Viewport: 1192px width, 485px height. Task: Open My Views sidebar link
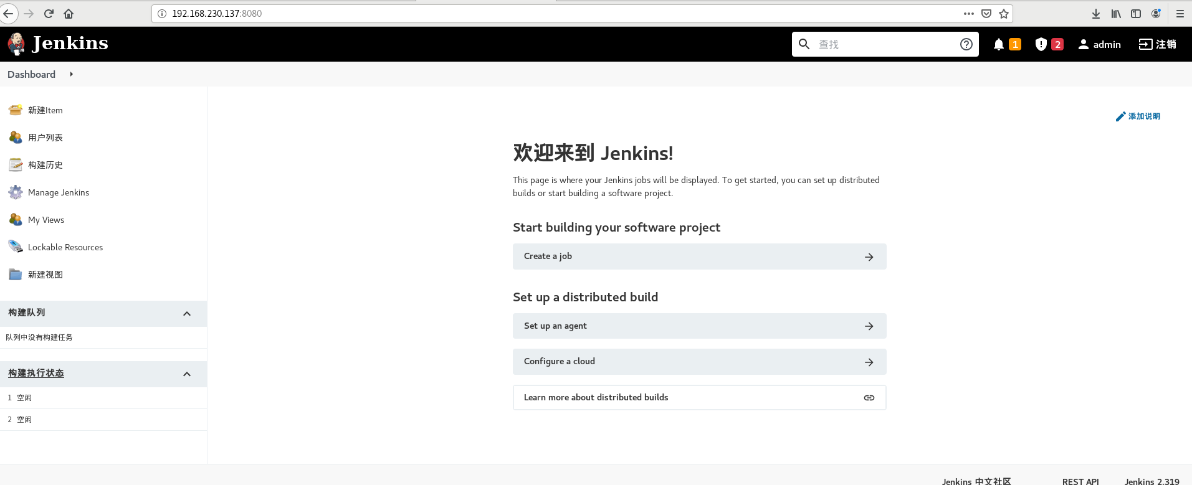pos(46,220)
